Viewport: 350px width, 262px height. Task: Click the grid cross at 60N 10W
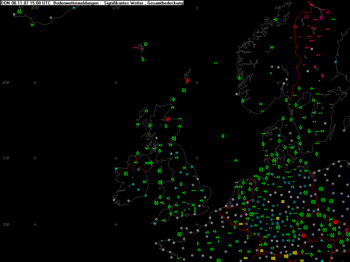point(116,83)
